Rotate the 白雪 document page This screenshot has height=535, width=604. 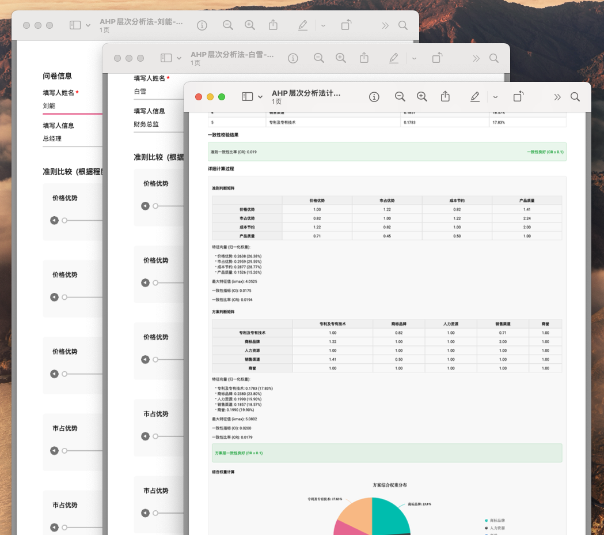coord(437,58)
